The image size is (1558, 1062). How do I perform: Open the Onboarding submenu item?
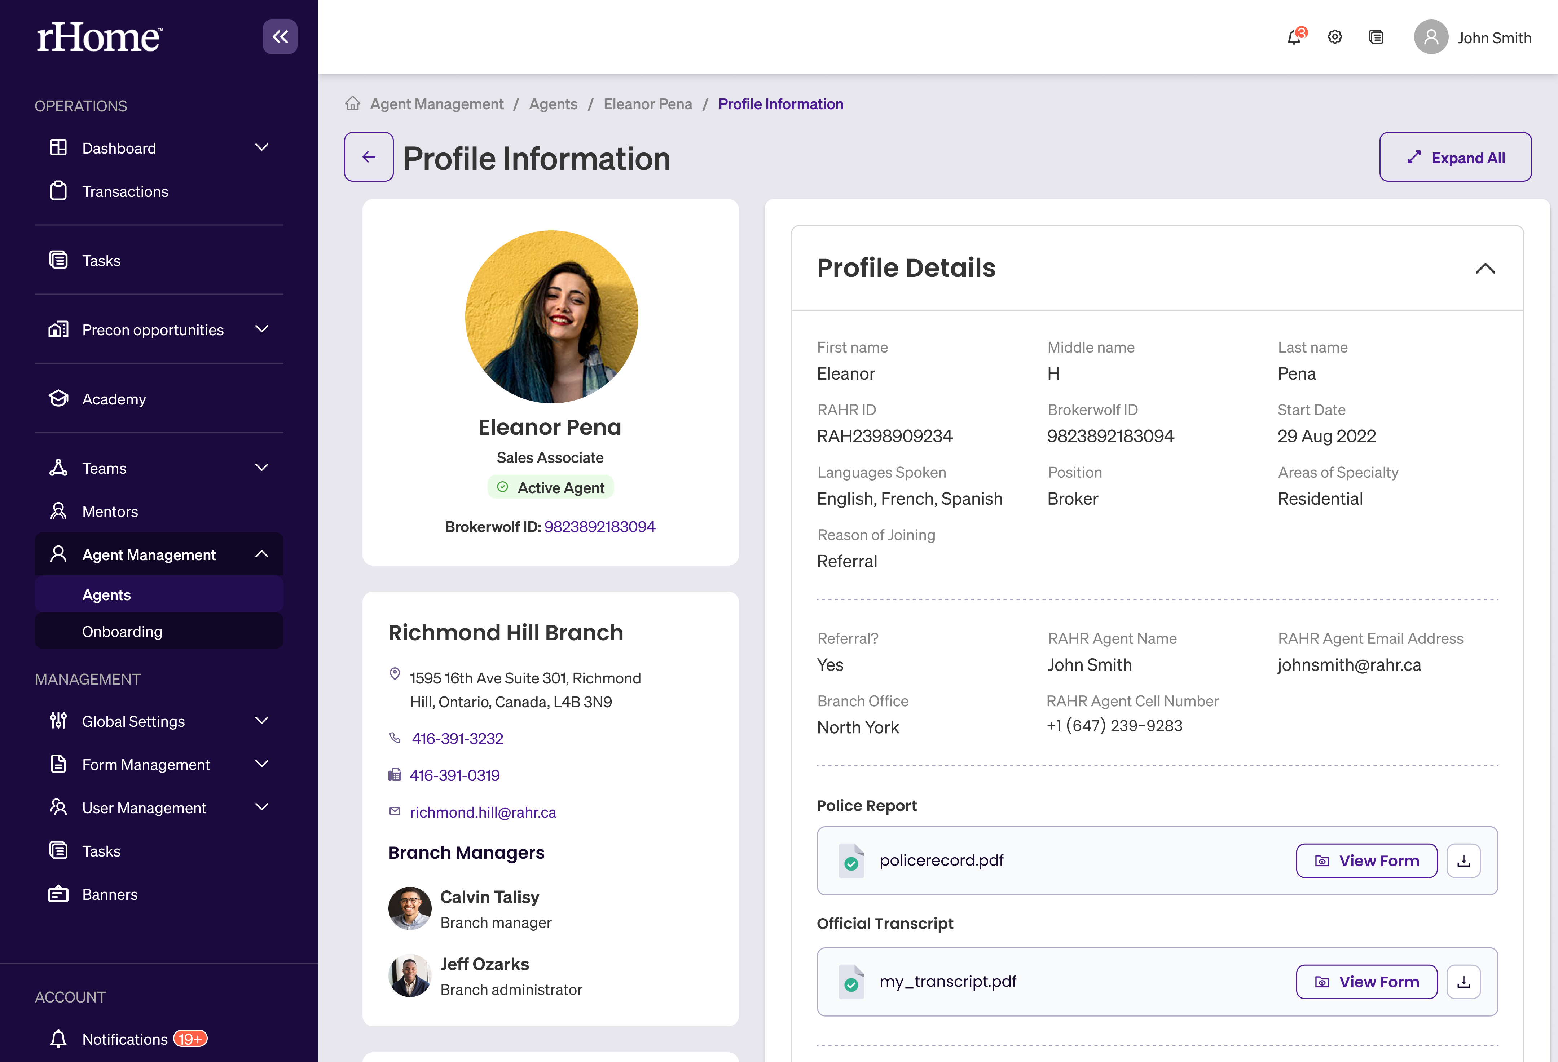(122, 631)
